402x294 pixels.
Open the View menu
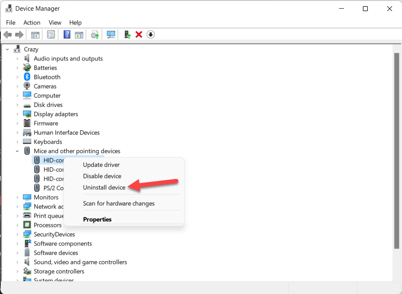pyautogui.click(x=55, y=23)
